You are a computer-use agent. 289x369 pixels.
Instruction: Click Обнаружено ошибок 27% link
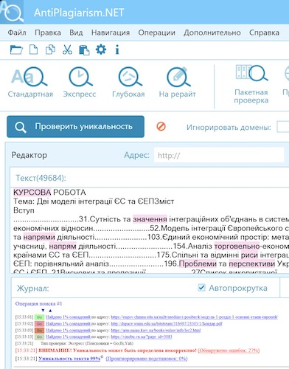tap(229, 351)
